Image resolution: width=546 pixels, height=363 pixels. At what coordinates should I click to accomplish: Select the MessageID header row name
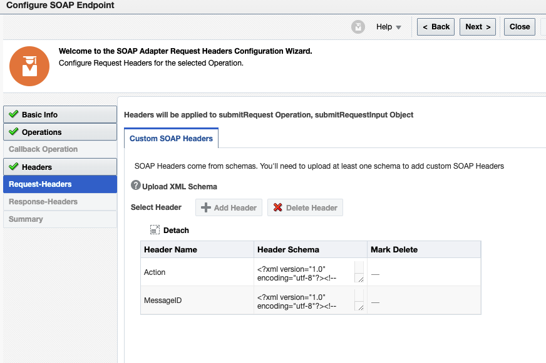163,300
